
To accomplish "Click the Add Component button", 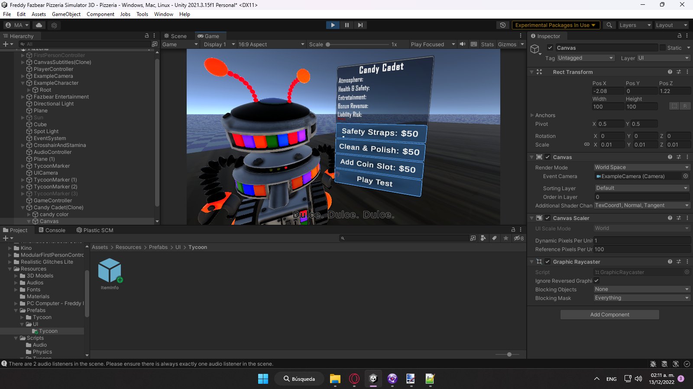I will [610, 315].
